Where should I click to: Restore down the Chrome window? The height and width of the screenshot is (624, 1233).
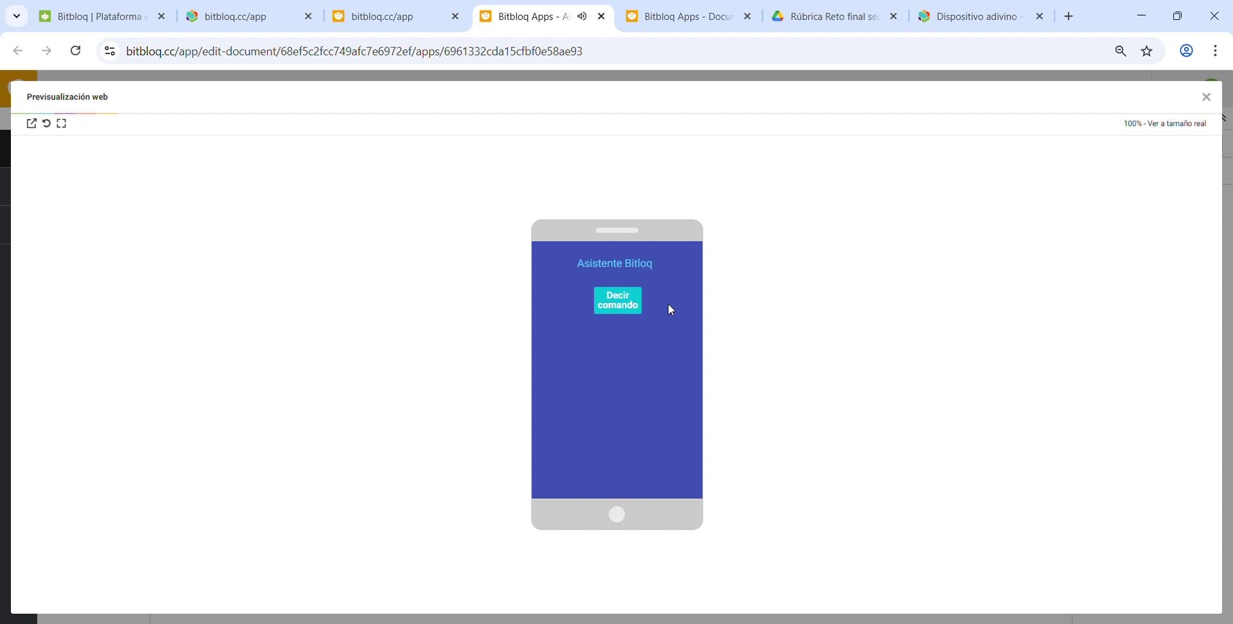[1177, 16]
